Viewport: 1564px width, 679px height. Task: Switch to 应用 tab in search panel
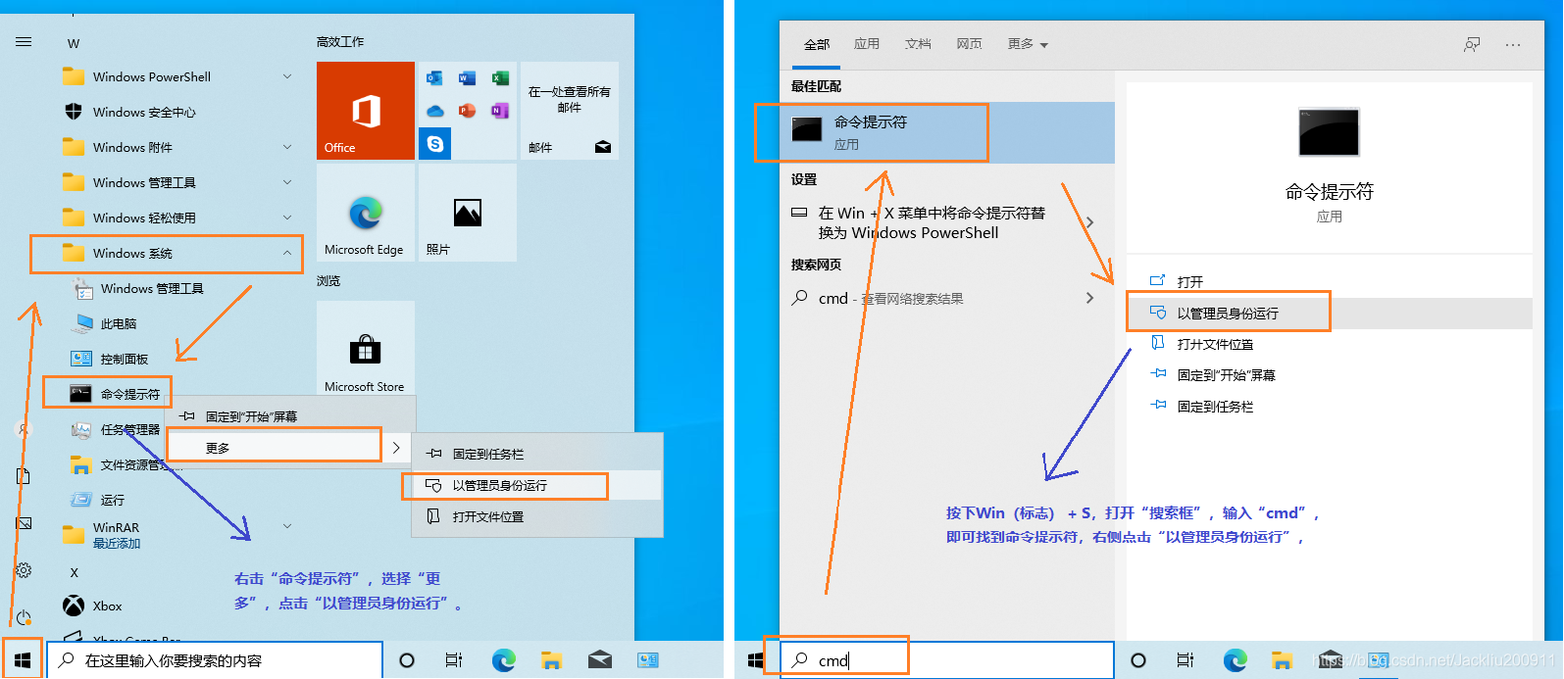[x=867, y=44]
